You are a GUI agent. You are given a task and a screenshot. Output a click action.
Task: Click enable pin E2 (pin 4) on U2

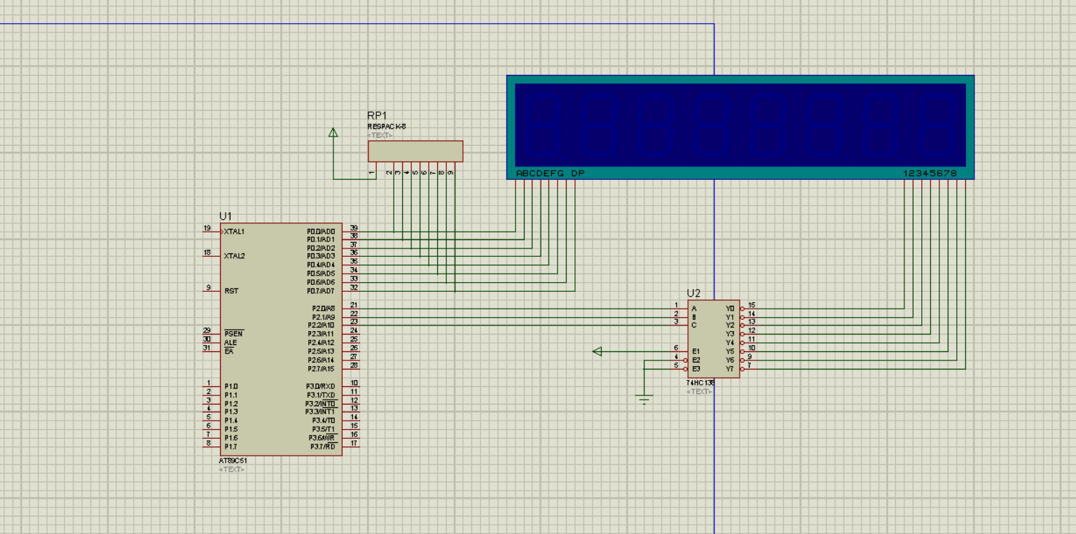679,360
